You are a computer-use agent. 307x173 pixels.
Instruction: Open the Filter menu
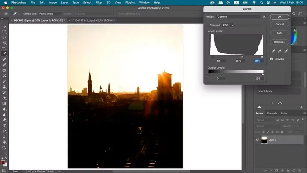(x=99, y=3)
